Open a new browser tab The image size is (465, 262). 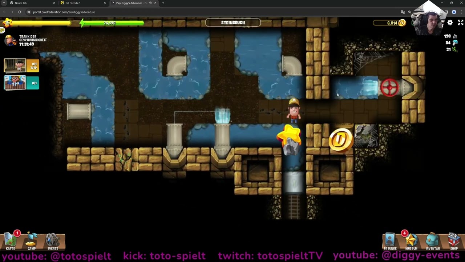(x=163, y=3)
